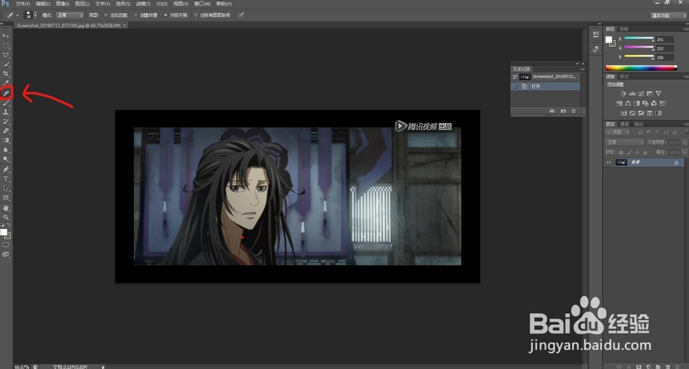Select the Blur tool
This screenshot has height=369, width=689.
tap(6, 150)
